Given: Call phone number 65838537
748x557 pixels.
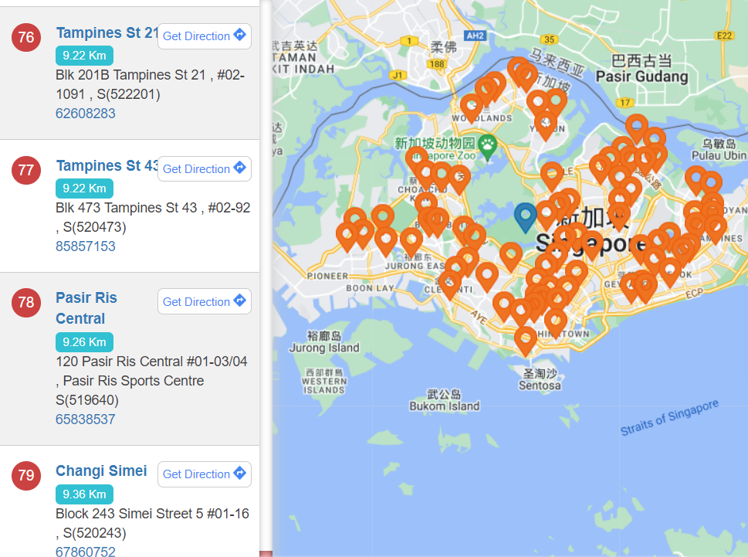Looking at the screenshot, I should [86, 419].
